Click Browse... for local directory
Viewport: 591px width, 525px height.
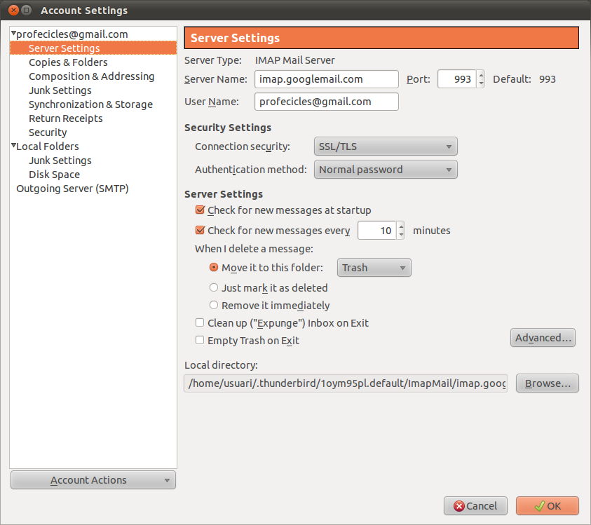(x=547, y=383)
